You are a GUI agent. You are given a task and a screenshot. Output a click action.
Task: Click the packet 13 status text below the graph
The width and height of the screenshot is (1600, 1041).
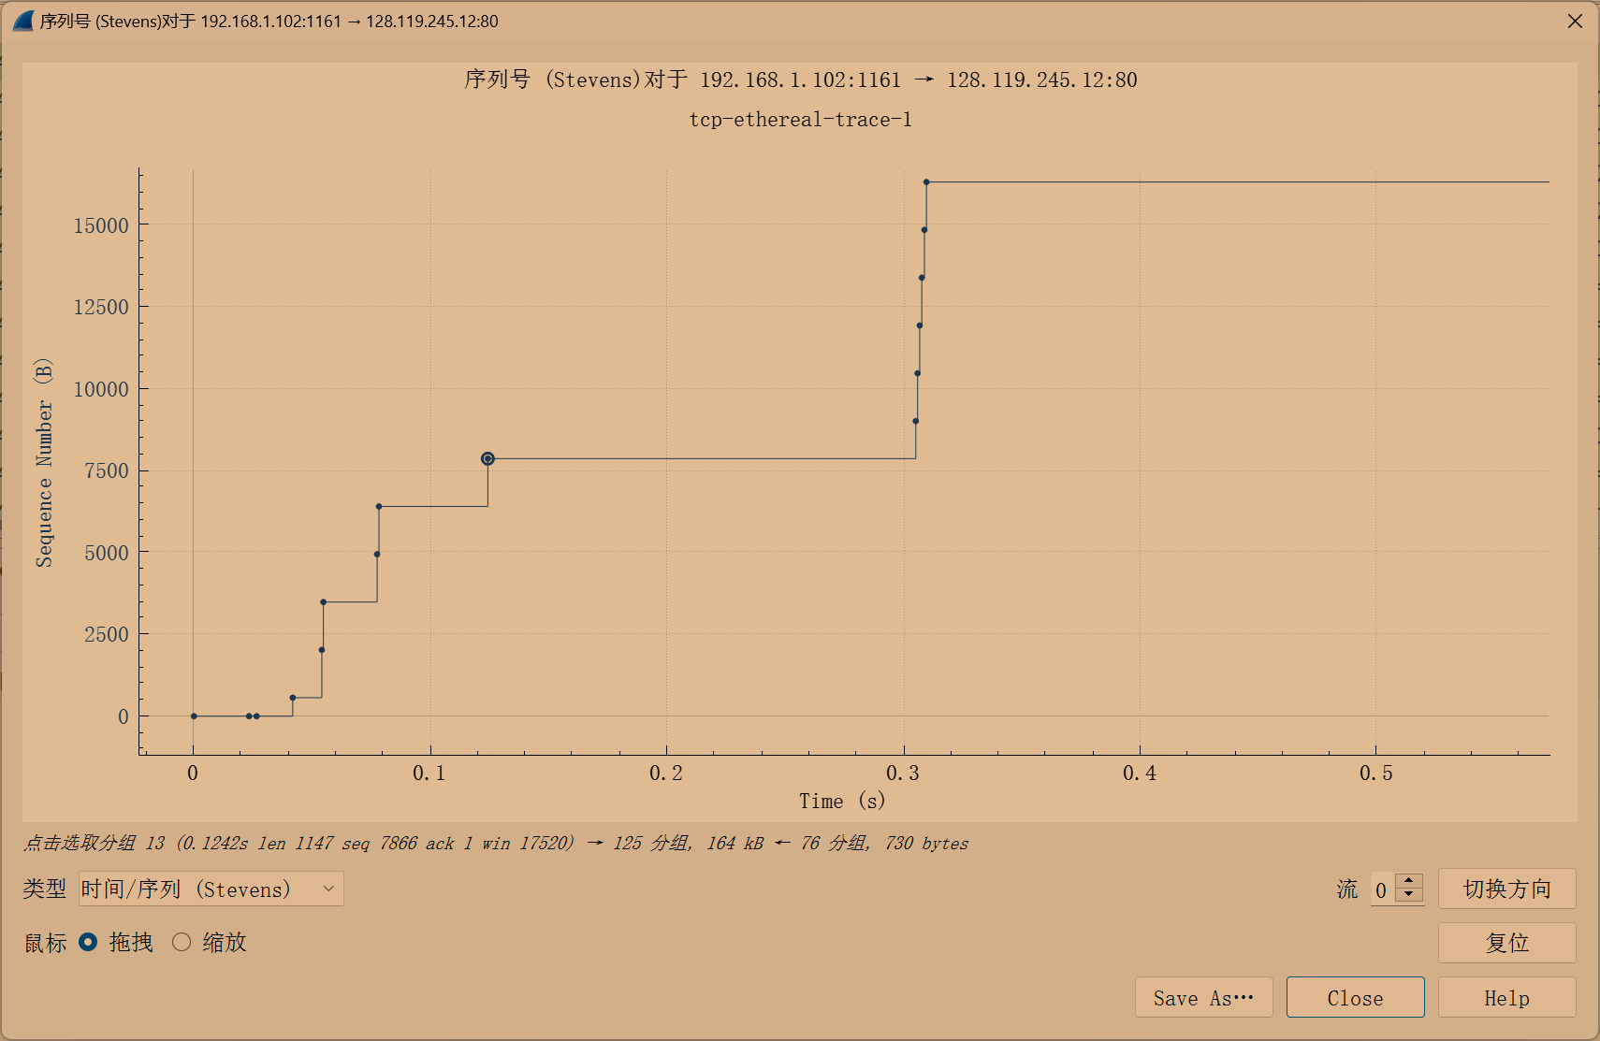coord(496,843)
